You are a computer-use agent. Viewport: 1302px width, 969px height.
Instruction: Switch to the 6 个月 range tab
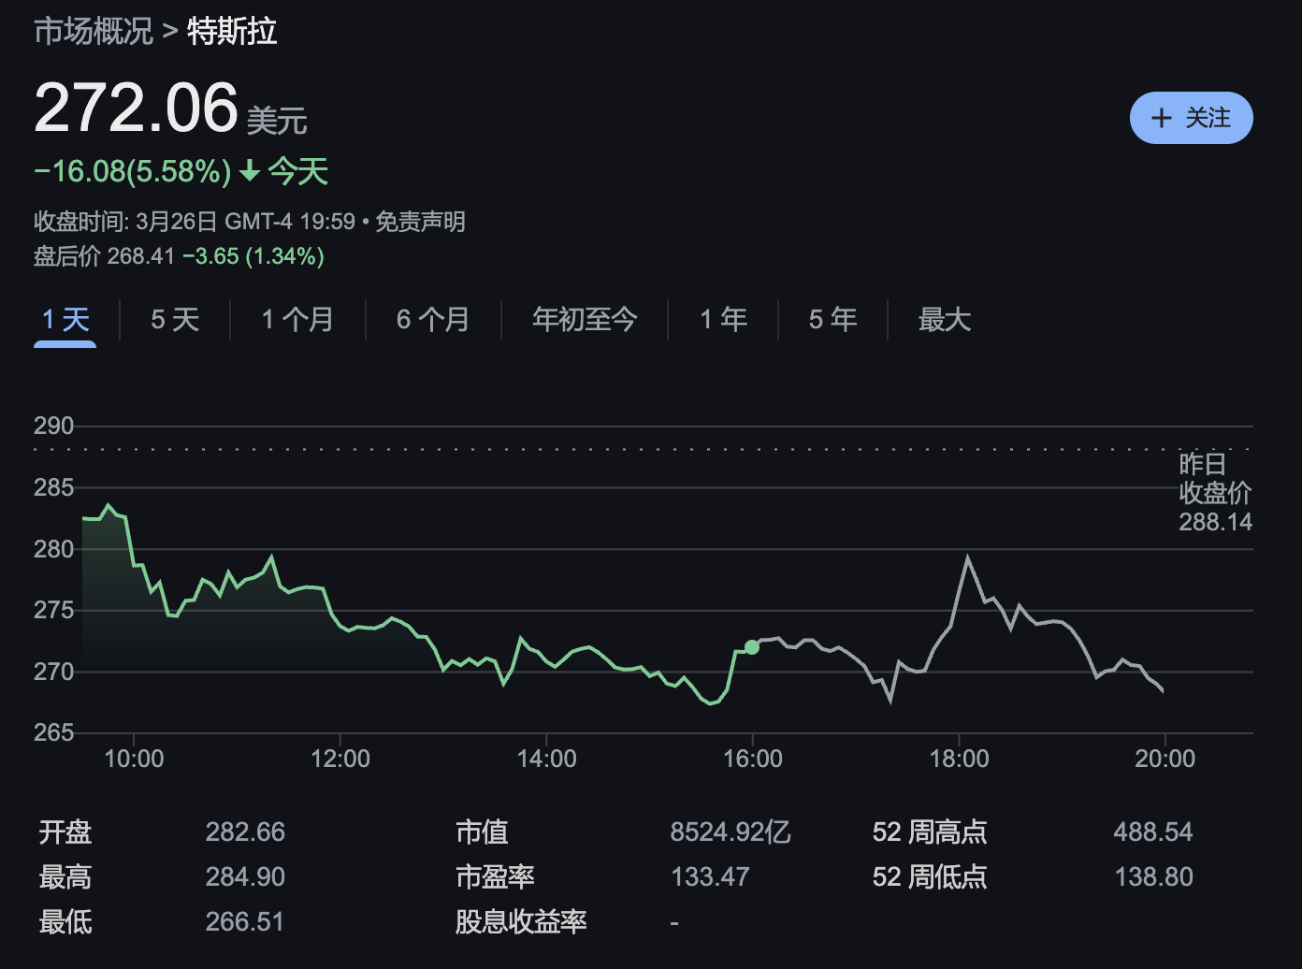(433, 320)
